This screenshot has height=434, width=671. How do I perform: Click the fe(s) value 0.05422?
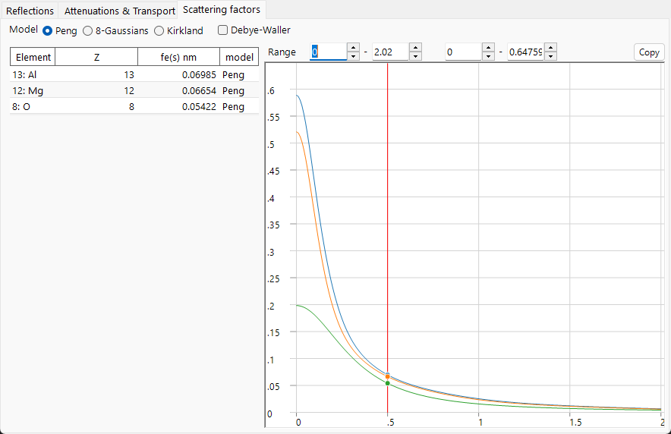coord(199,106)
